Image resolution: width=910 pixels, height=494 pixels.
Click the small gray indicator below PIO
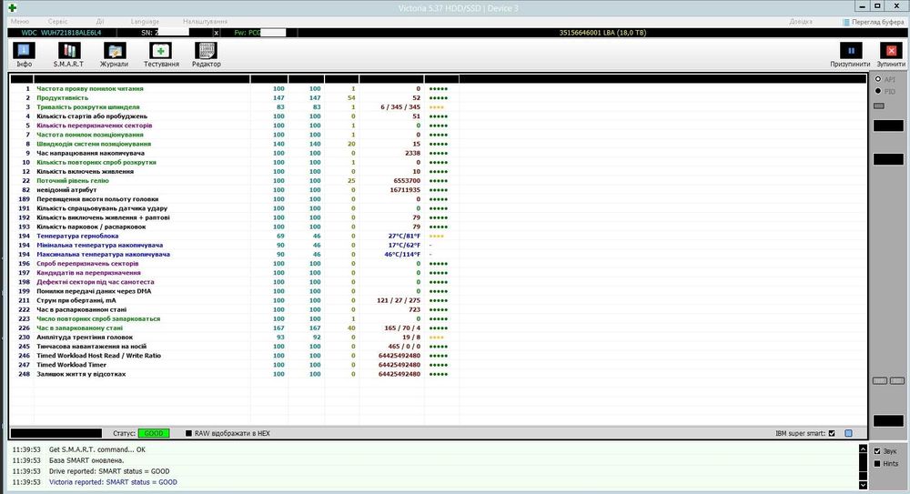click(879, 106)
